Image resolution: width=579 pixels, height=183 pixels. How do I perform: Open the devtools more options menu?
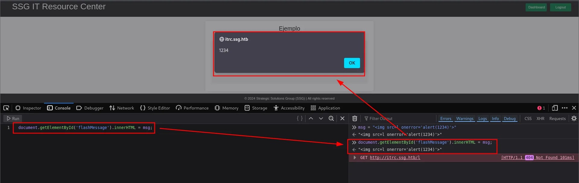(x=565, y=108)
